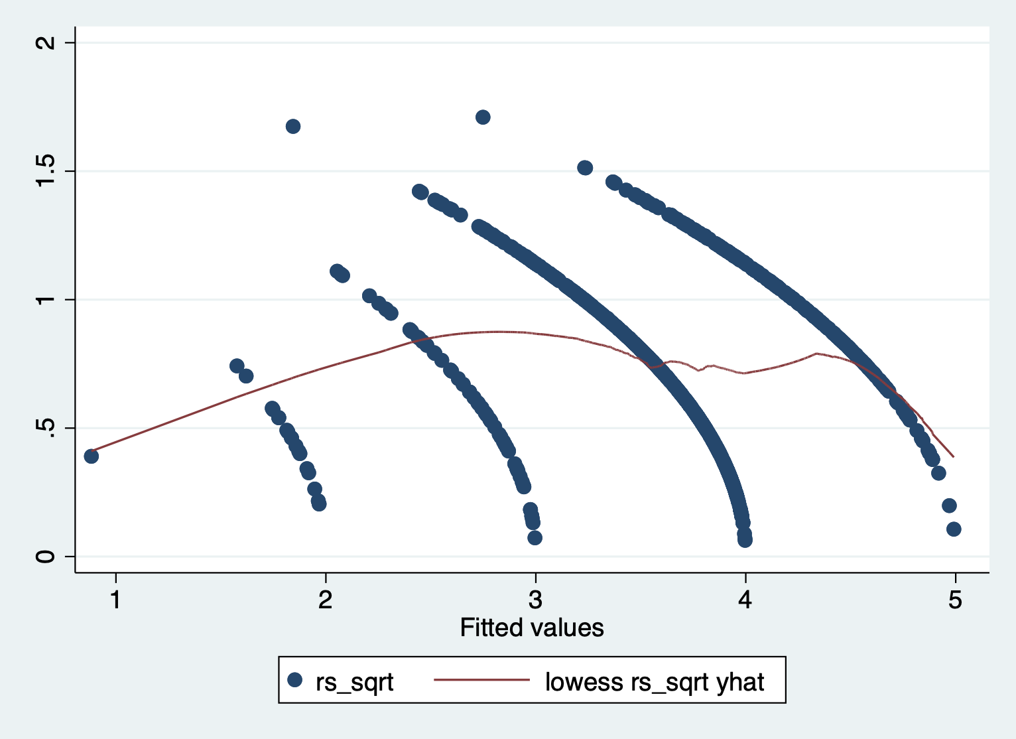
Task: Select the topmost dot of the rightmost arc
Action: coord(585,168)
